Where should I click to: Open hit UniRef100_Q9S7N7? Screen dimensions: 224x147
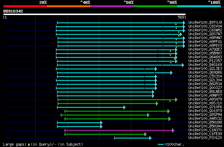[205, 34]
